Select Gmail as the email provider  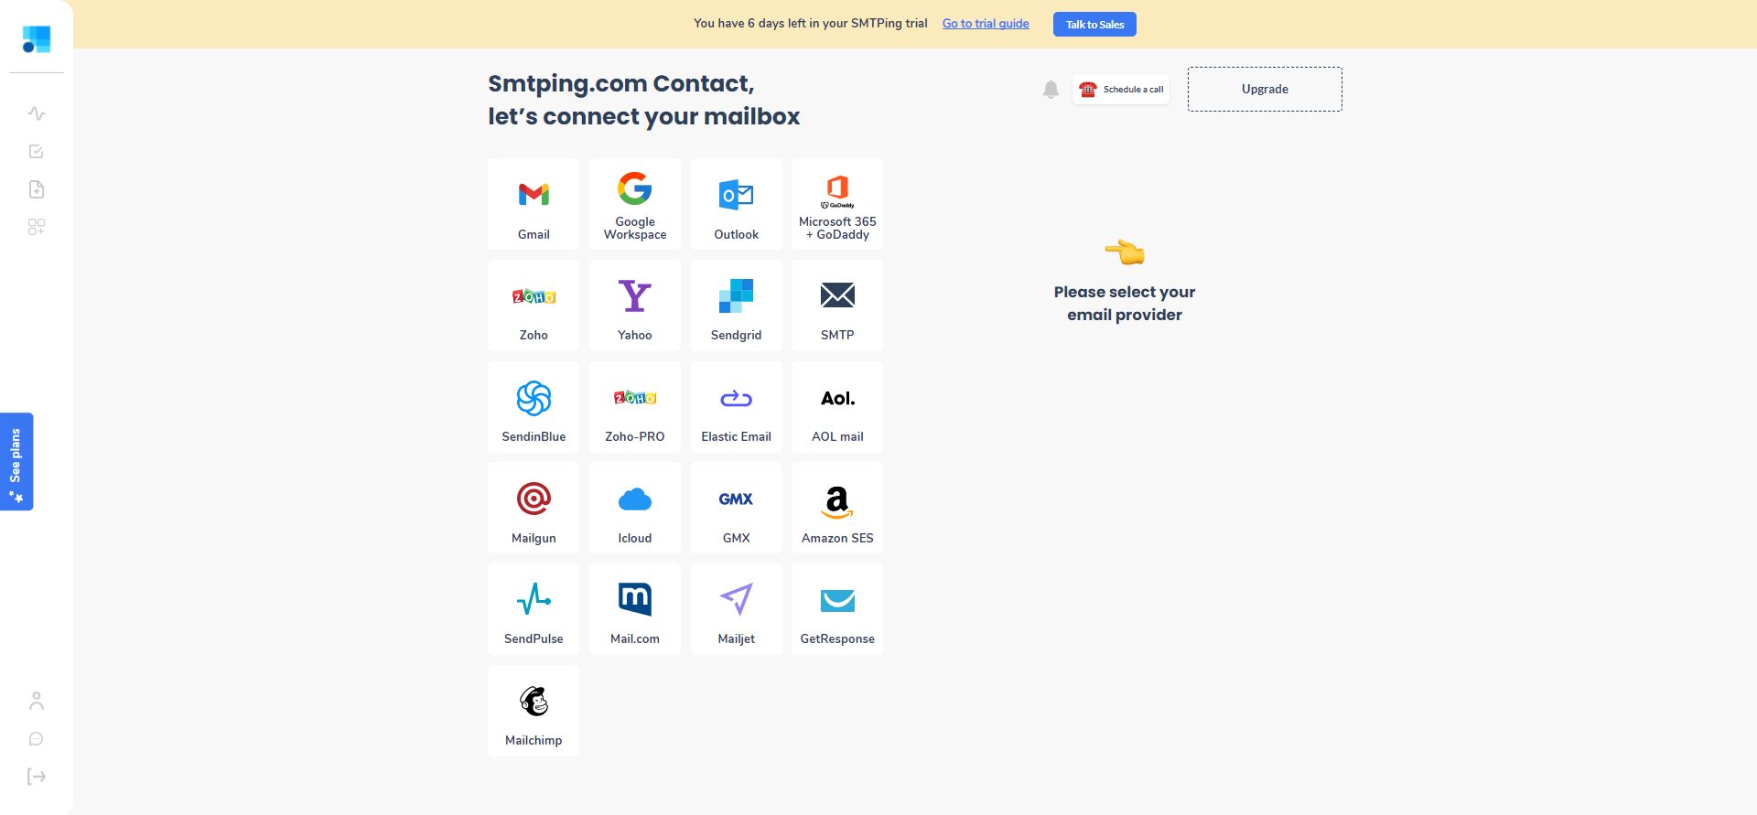[534, 204]
